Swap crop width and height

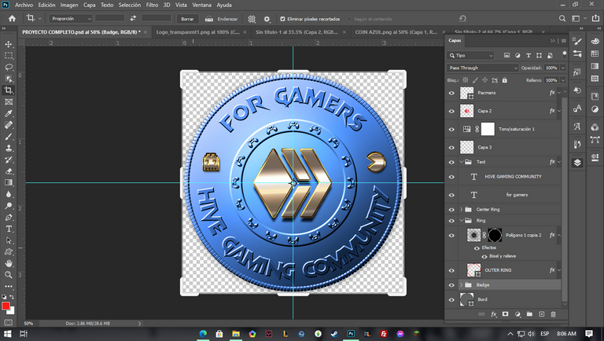(133, 19)
